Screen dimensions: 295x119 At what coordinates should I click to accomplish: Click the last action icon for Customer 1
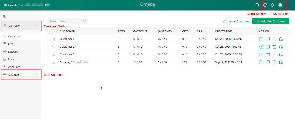pos(281,39)
